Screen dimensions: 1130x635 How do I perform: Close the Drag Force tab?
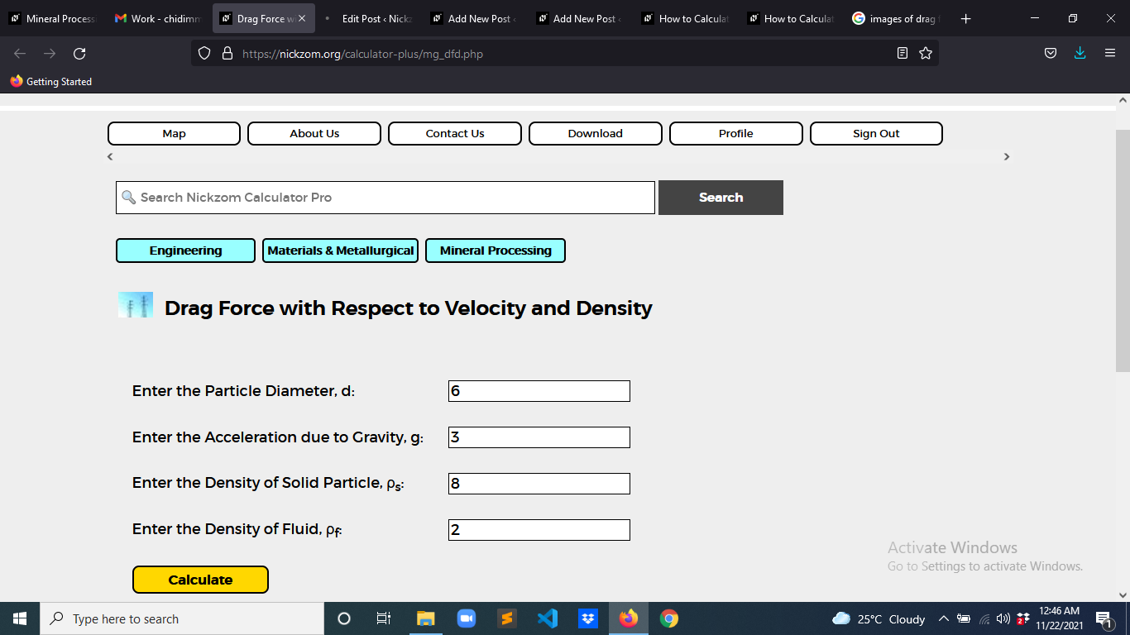click(302, 18)
